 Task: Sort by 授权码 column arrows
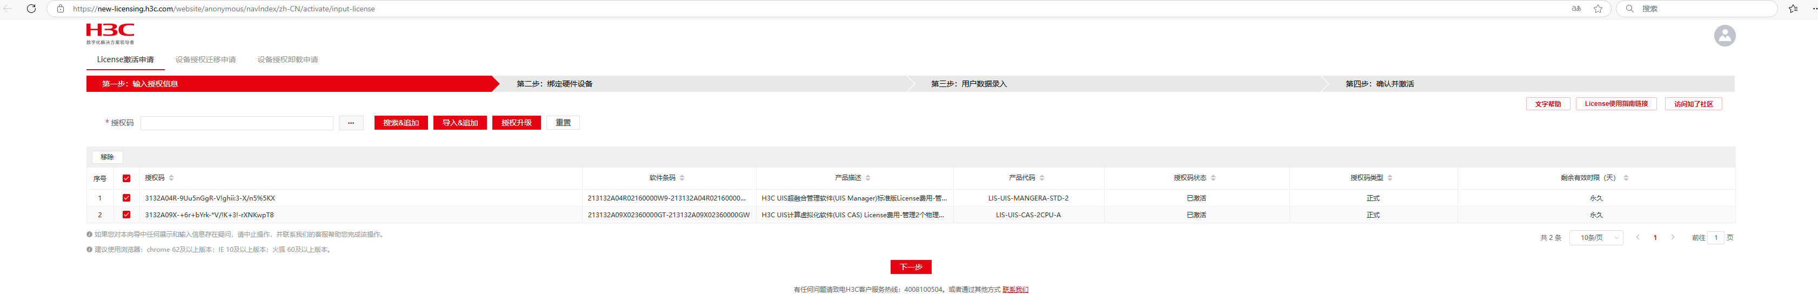click(171, 178)
